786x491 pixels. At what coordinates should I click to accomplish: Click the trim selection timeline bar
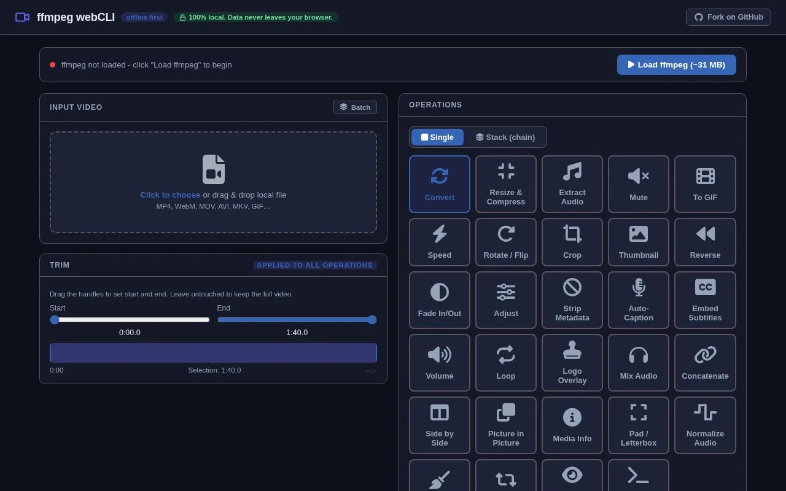pyautogui.click(x=213, y=353)
